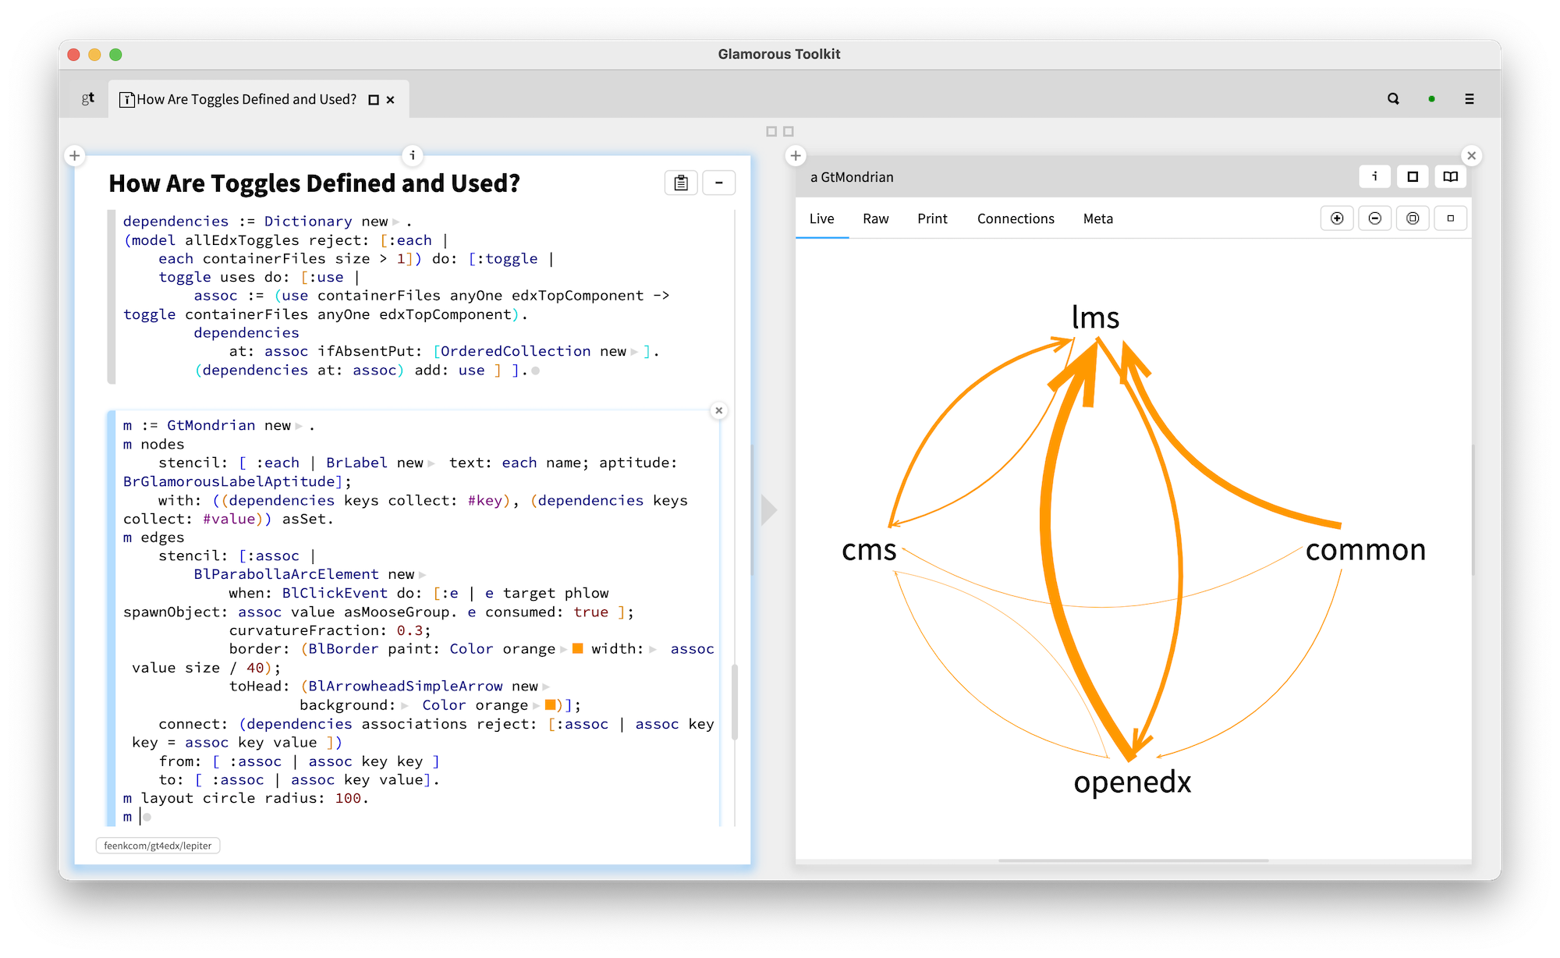1560x958 pixels.
Task: Add a pane left of the page
Action: (75, 155)
